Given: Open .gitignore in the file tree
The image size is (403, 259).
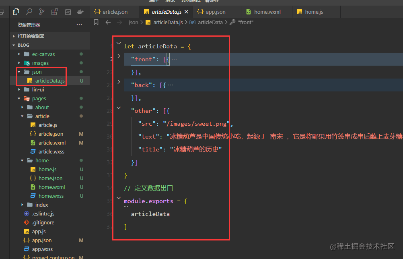Looking at the screenshot, I should point(49,222).
